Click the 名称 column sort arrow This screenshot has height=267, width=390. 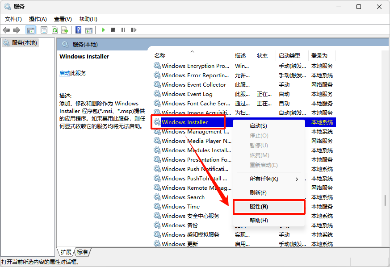pyautogui.click(x=193, y=51)
